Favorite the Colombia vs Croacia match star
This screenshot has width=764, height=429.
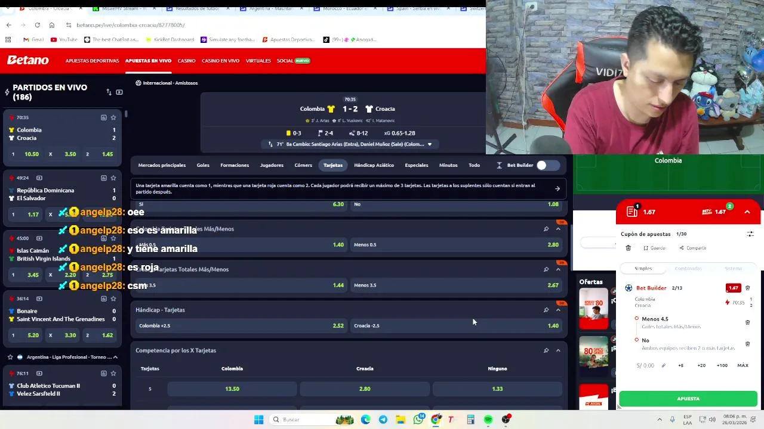tap(113, 117)
